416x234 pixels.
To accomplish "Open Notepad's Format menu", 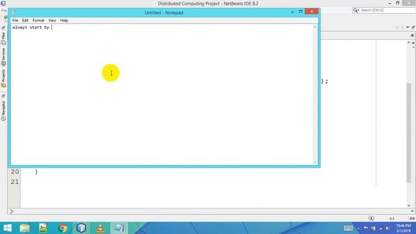I will (38, 20).
